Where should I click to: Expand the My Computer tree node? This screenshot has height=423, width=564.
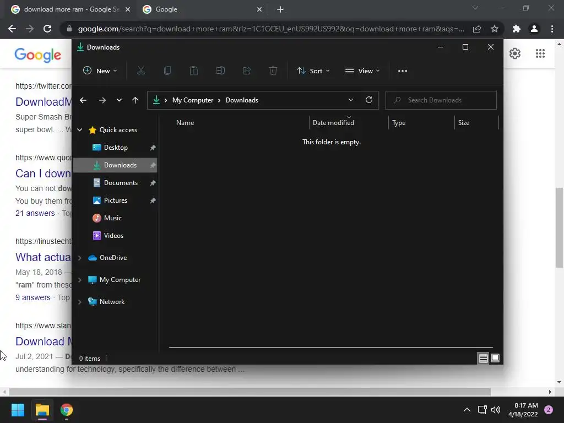80,280
